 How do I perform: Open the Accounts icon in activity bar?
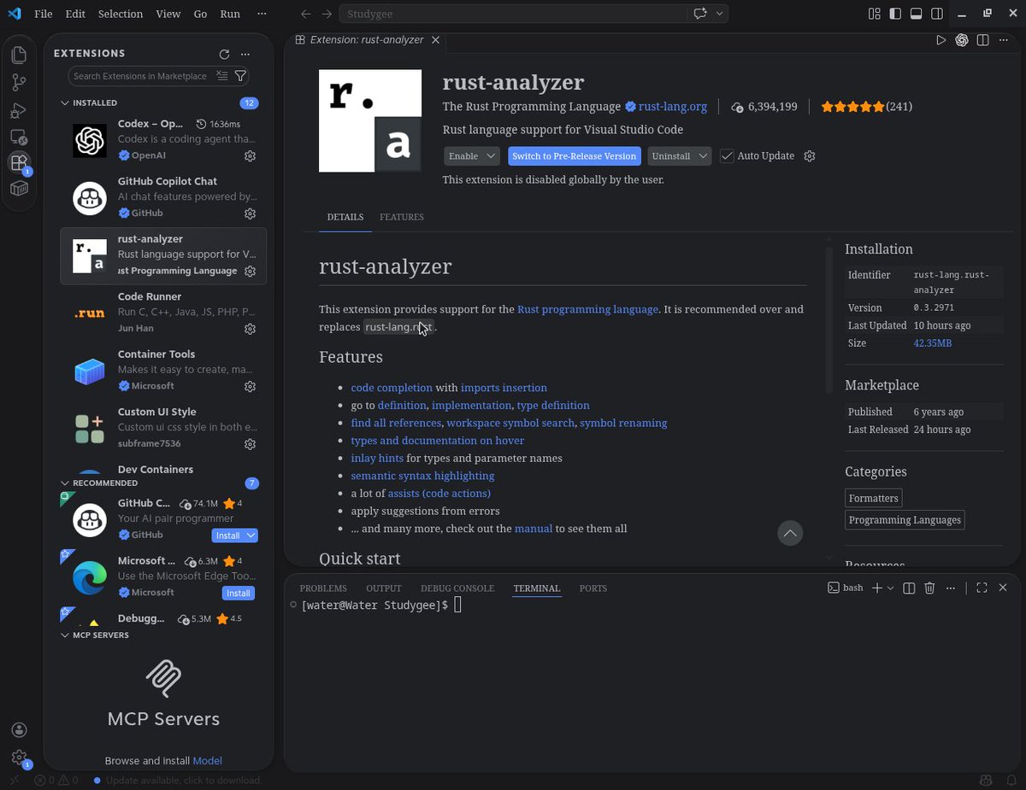click(x=19, y=730)
